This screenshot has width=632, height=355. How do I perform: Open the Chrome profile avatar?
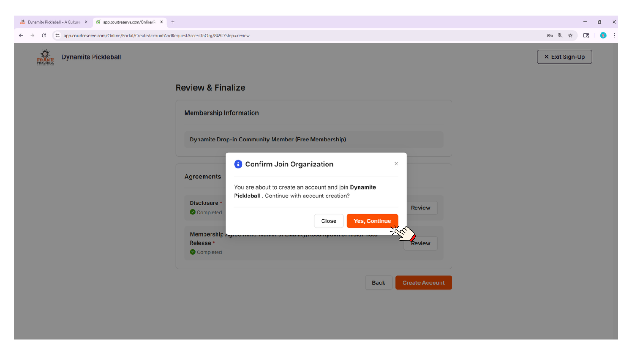coord(603,36)
